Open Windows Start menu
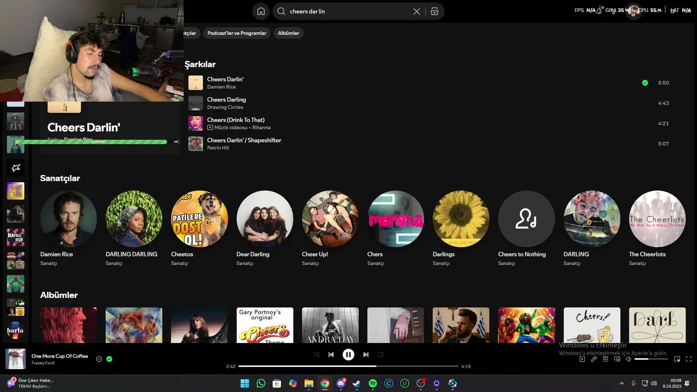 point(244,383)
